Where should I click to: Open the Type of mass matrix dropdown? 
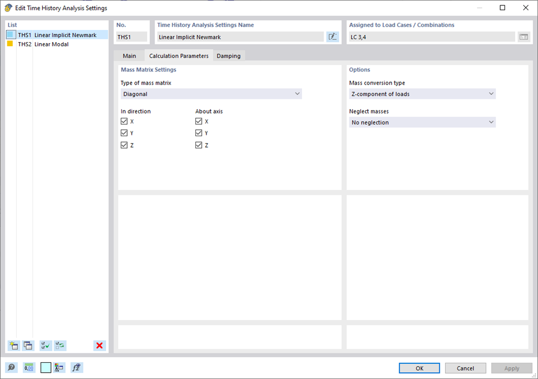(x=211, y=94)
